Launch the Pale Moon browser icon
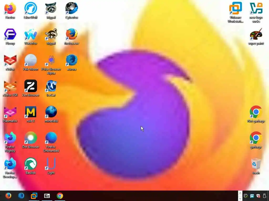This screenshot has width=269, height=201. click(x=30, y=63)
